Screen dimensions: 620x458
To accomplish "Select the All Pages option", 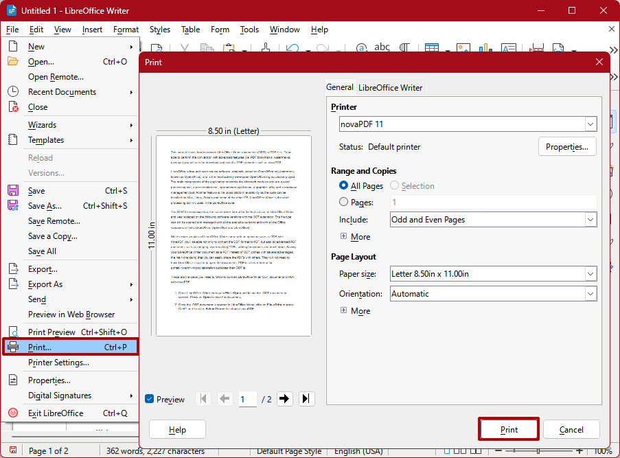I will 344,185.
